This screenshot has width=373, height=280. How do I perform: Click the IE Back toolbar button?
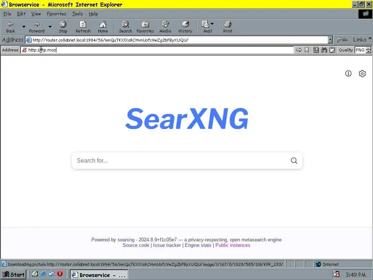click(11, 27)
